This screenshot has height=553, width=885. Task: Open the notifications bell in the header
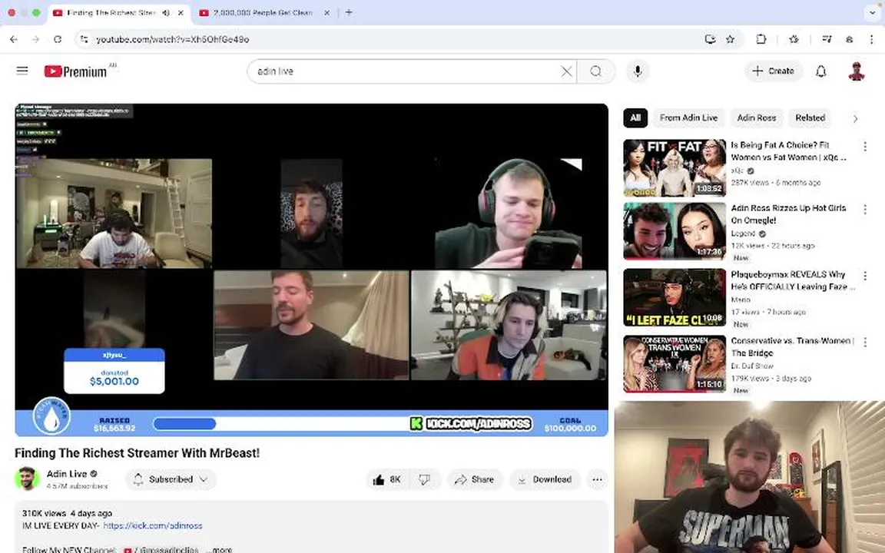click(x=821, y=71)
